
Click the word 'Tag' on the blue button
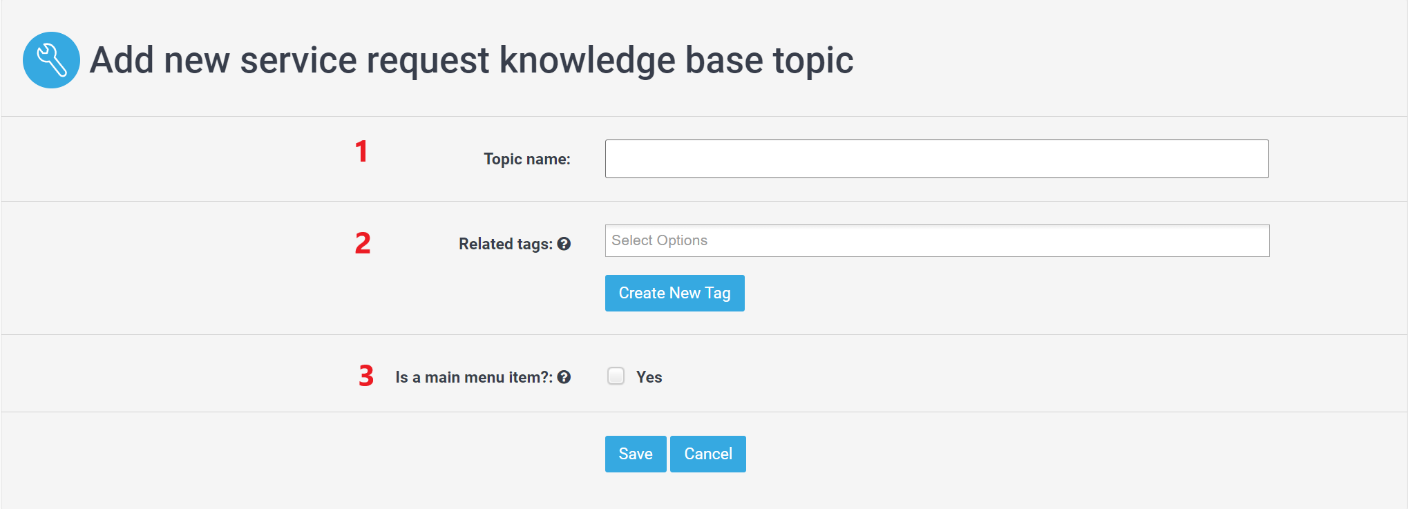pyautogui.click(x=718, y=294)
